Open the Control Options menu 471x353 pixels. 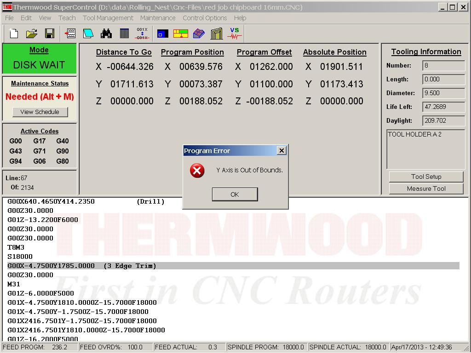coord(205,18)
